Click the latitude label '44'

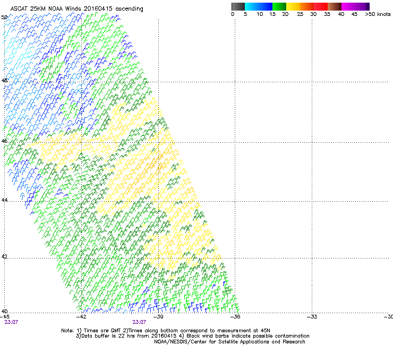(x=4, y=200)
